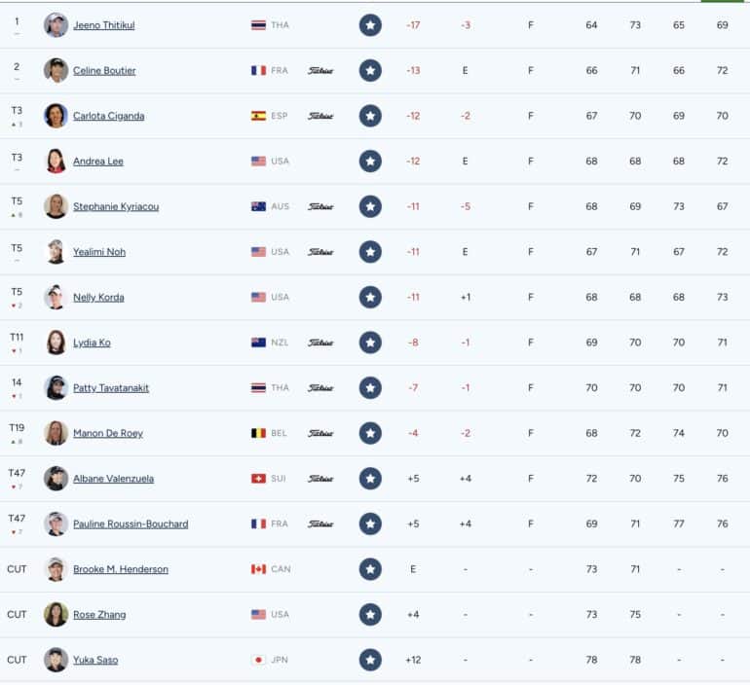Click Albane Valenzuela's avatar thumbnail
This screenshot has width=750, height=685.
[x=56, y=478]
